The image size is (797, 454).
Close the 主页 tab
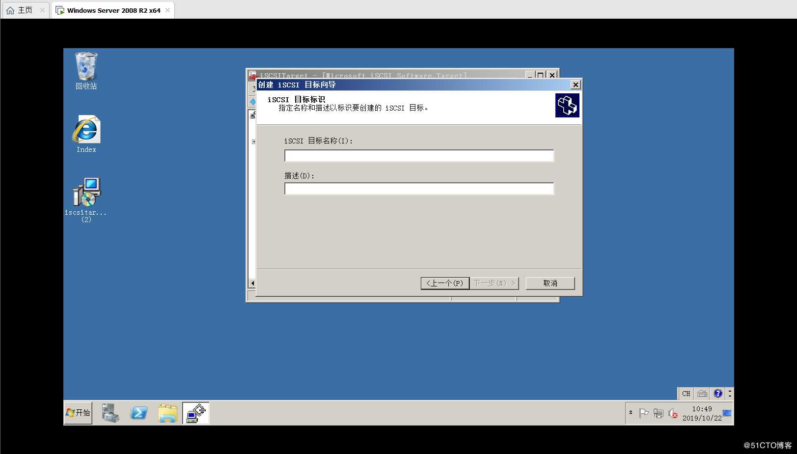42,10
